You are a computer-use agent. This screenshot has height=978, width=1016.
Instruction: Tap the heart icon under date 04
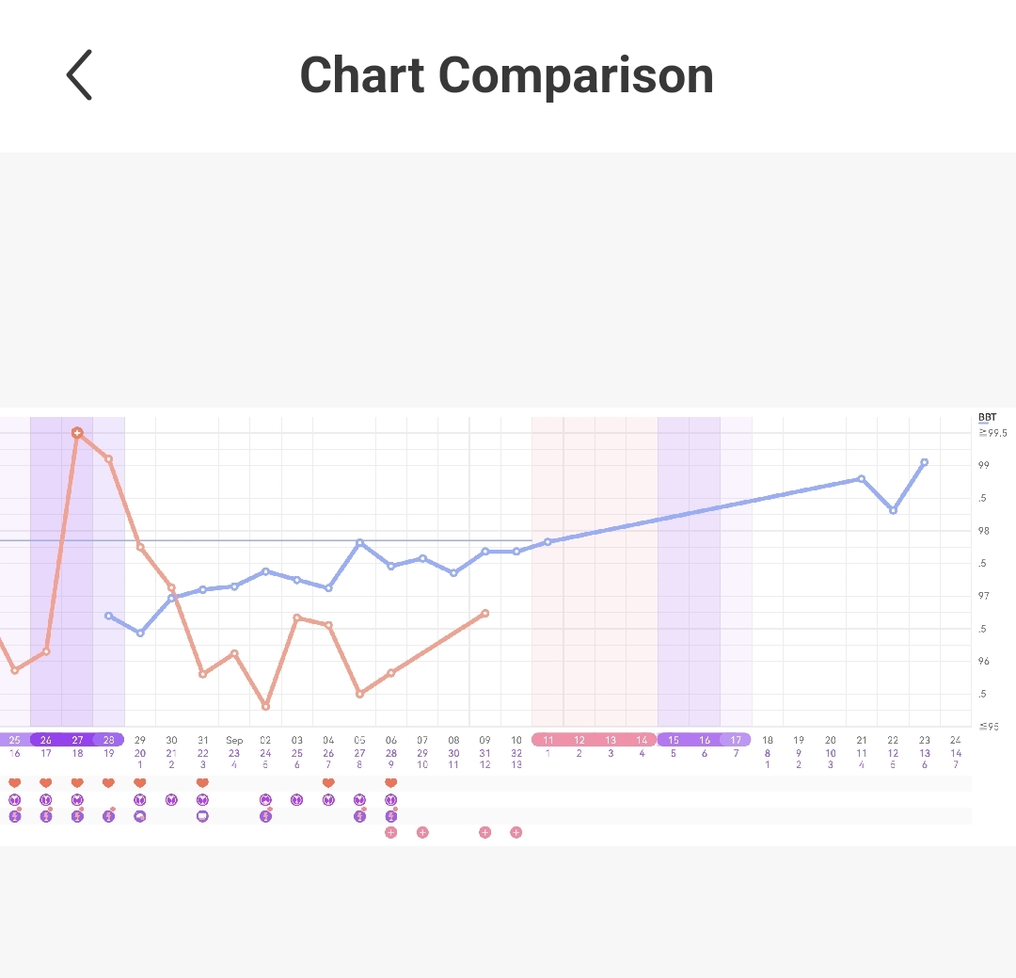pos(328,783)
